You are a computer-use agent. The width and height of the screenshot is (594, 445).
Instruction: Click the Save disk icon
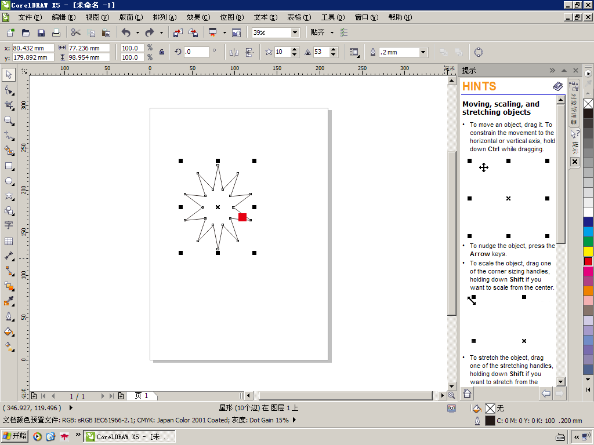tap(41, 32)
